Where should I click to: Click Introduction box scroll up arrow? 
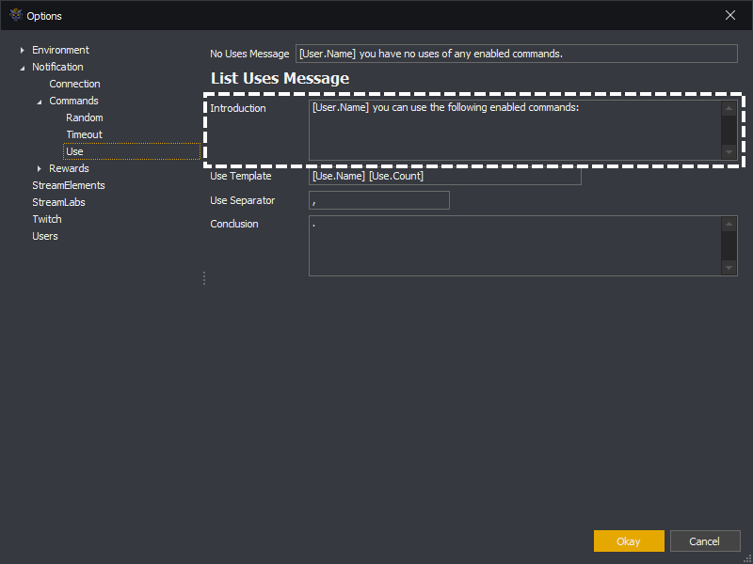click(729, 108)
